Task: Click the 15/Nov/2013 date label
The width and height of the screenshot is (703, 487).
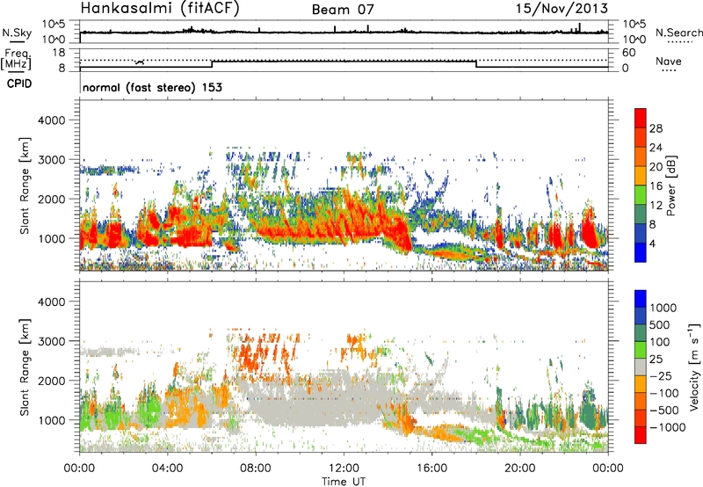Action: [x=562, y=8]
